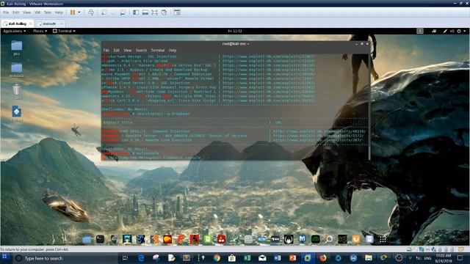Switch to the Android4 VM tab
The height and width of the screenshot is (264, 470).
click(48, 23)
